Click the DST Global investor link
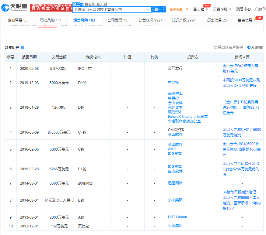266x235 pixels. (x=177, y=217)
